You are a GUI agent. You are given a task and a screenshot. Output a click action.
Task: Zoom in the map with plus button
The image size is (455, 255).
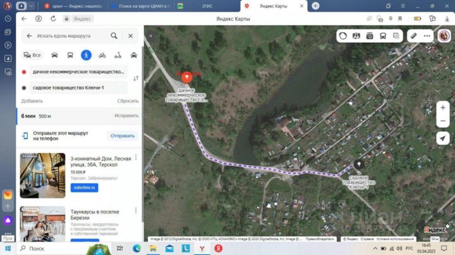[442, 107]
